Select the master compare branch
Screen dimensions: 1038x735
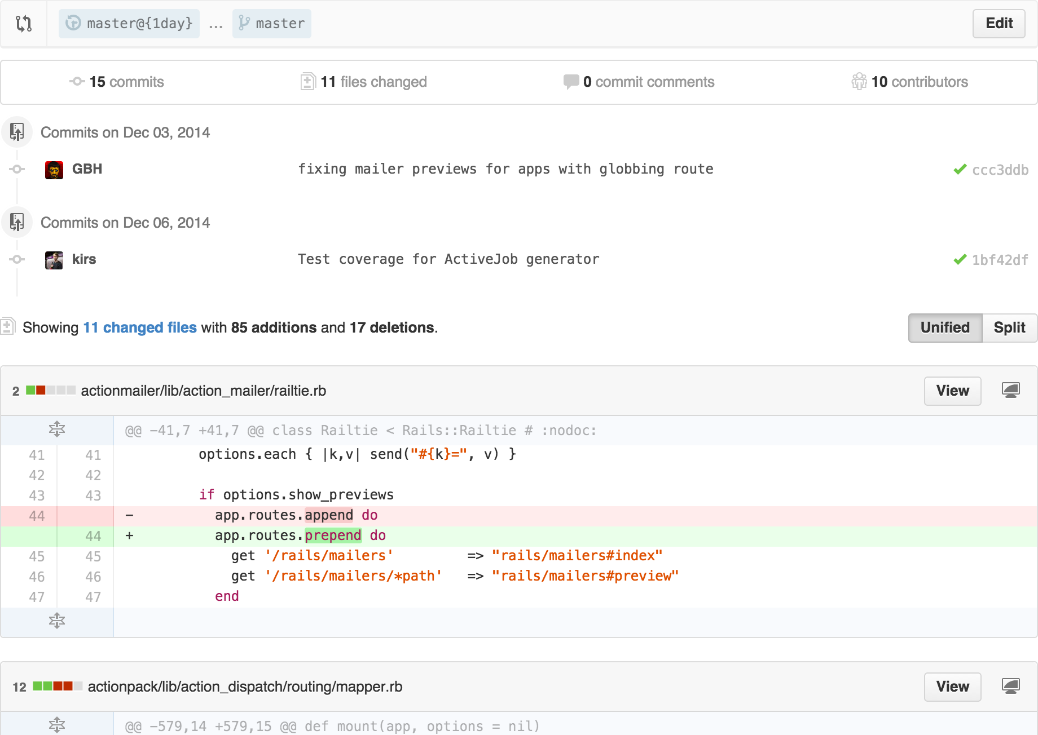[272, 24]
